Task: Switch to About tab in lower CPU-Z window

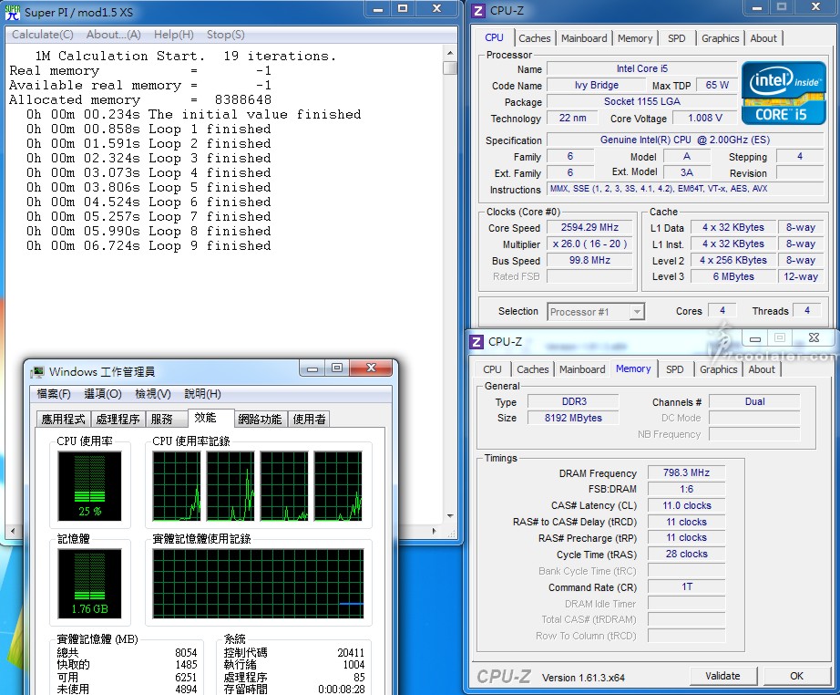Action: click(x=762, y=369)
